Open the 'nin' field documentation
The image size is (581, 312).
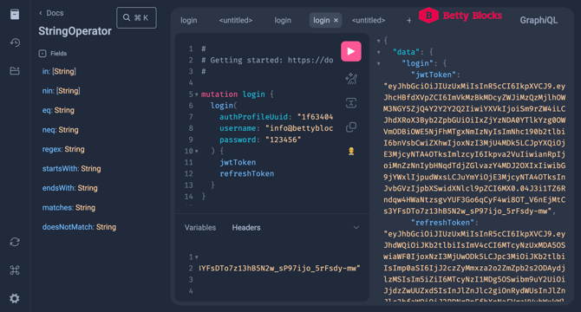point(48,91)
